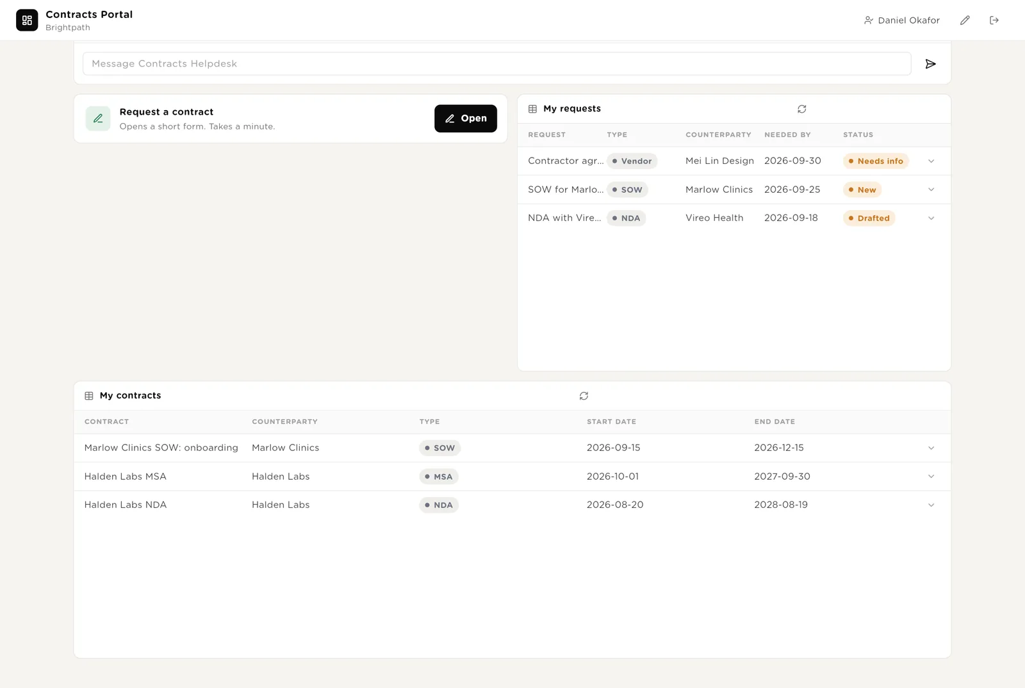1025x688 pixels.
Task: Click the sign out icon
Action: point(994,20)
